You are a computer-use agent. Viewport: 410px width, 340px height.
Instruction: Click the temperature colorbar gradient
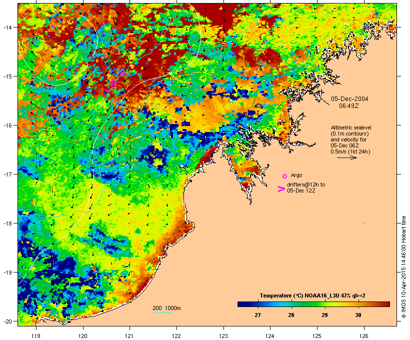pos(314,304)
